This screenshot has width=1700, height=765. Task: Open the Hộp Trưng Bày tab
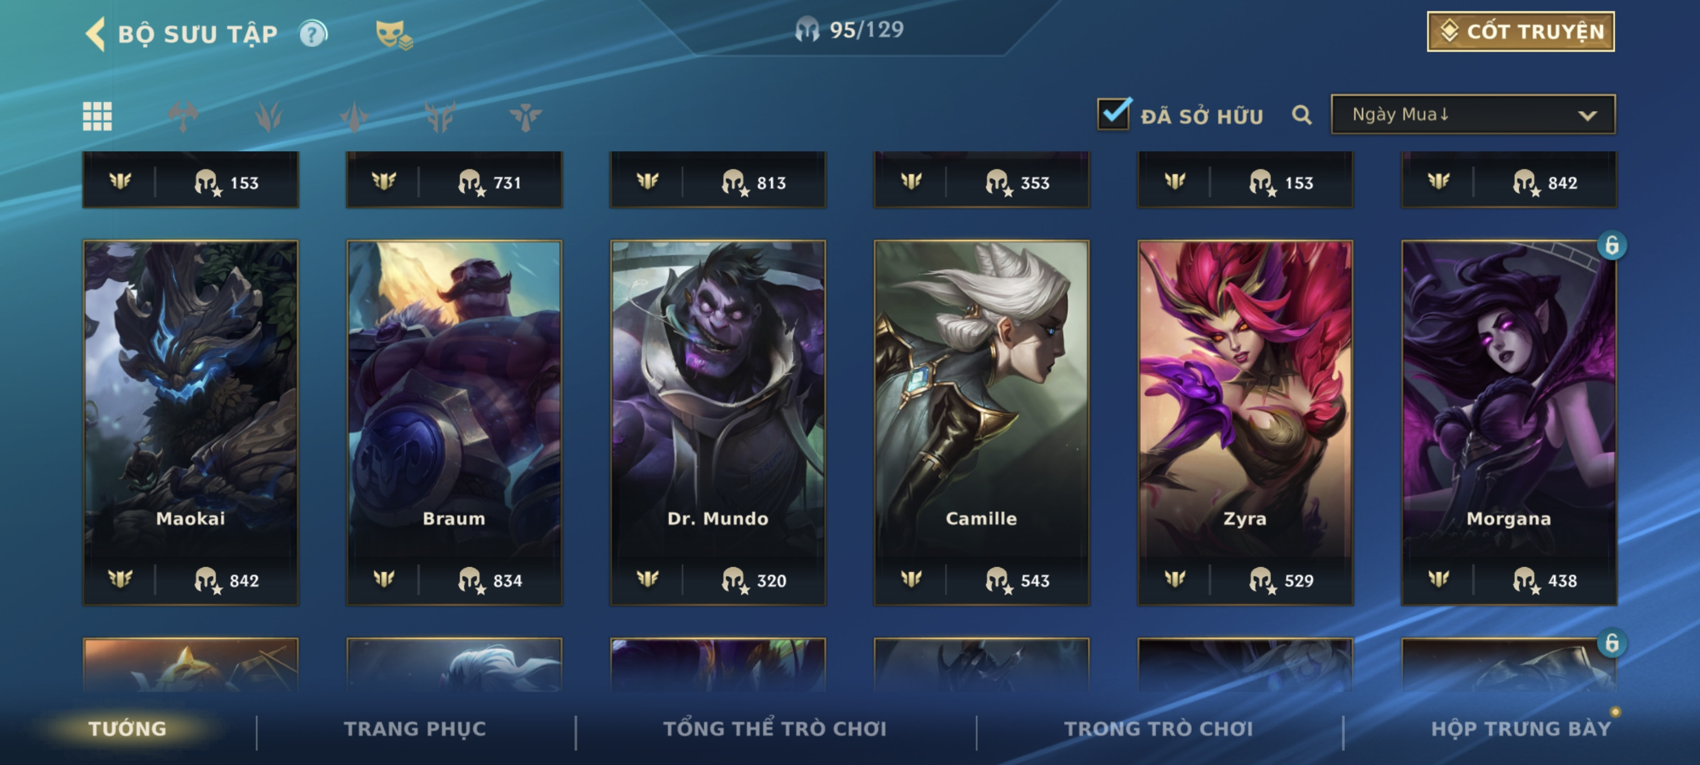coord(1520,728)
